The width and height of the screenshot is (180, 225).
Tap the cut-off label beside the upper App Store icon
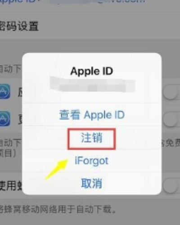coord(20,92)
